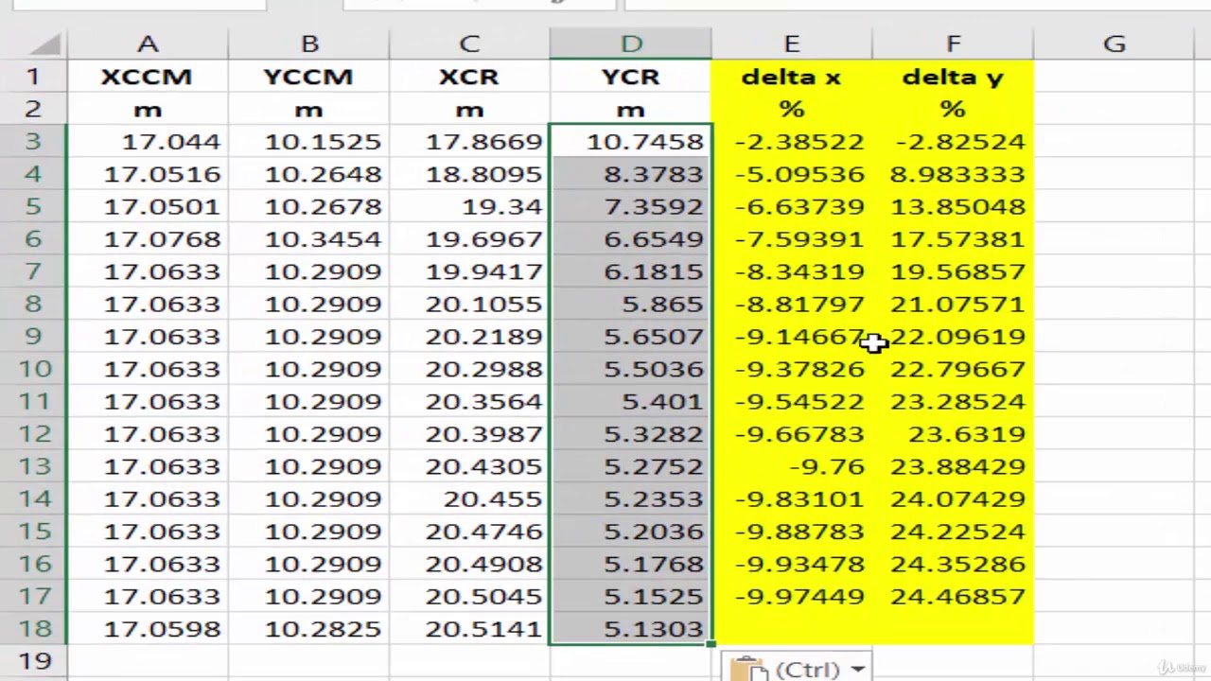Screen dimensions: 1211x681
Task: Select column D header
Action: tap(631, 44)
